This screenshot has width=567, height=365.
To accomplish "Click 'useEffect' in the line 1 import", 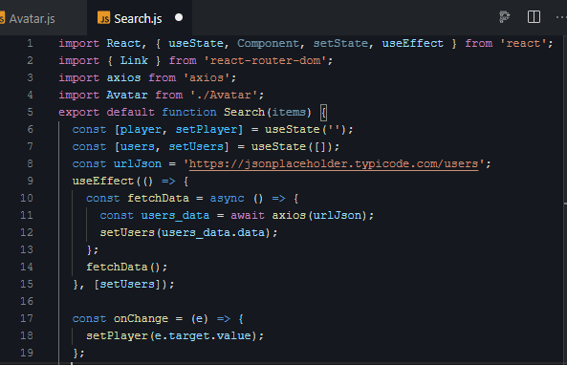I will click(413, 43).
